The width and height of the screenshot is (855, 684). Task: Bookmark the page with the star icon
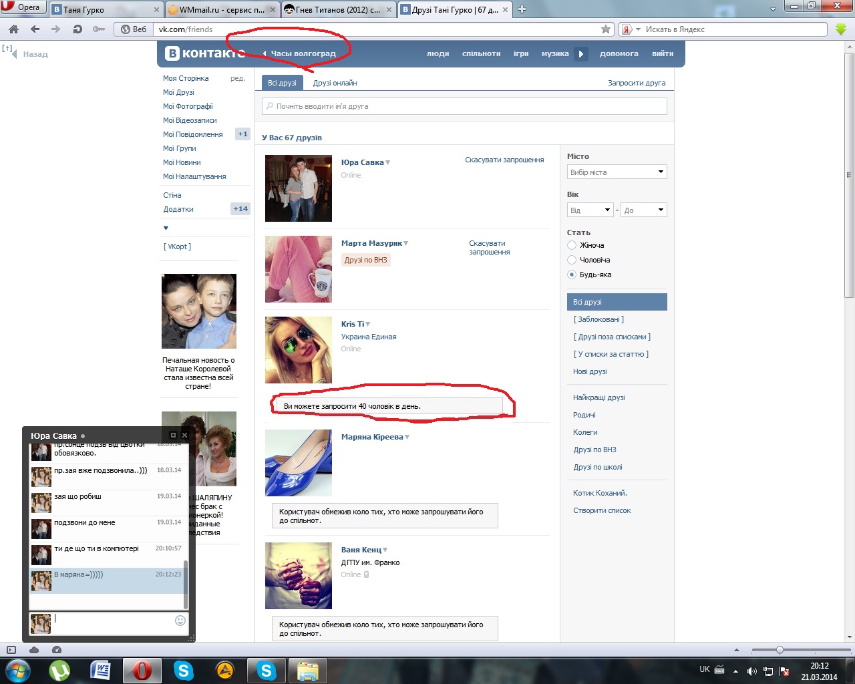point(606,29)
